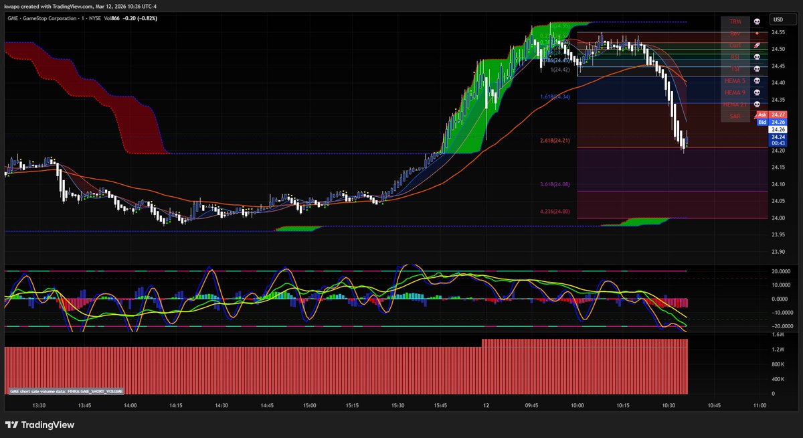Click the SAR row label

[x=735, y=117]
